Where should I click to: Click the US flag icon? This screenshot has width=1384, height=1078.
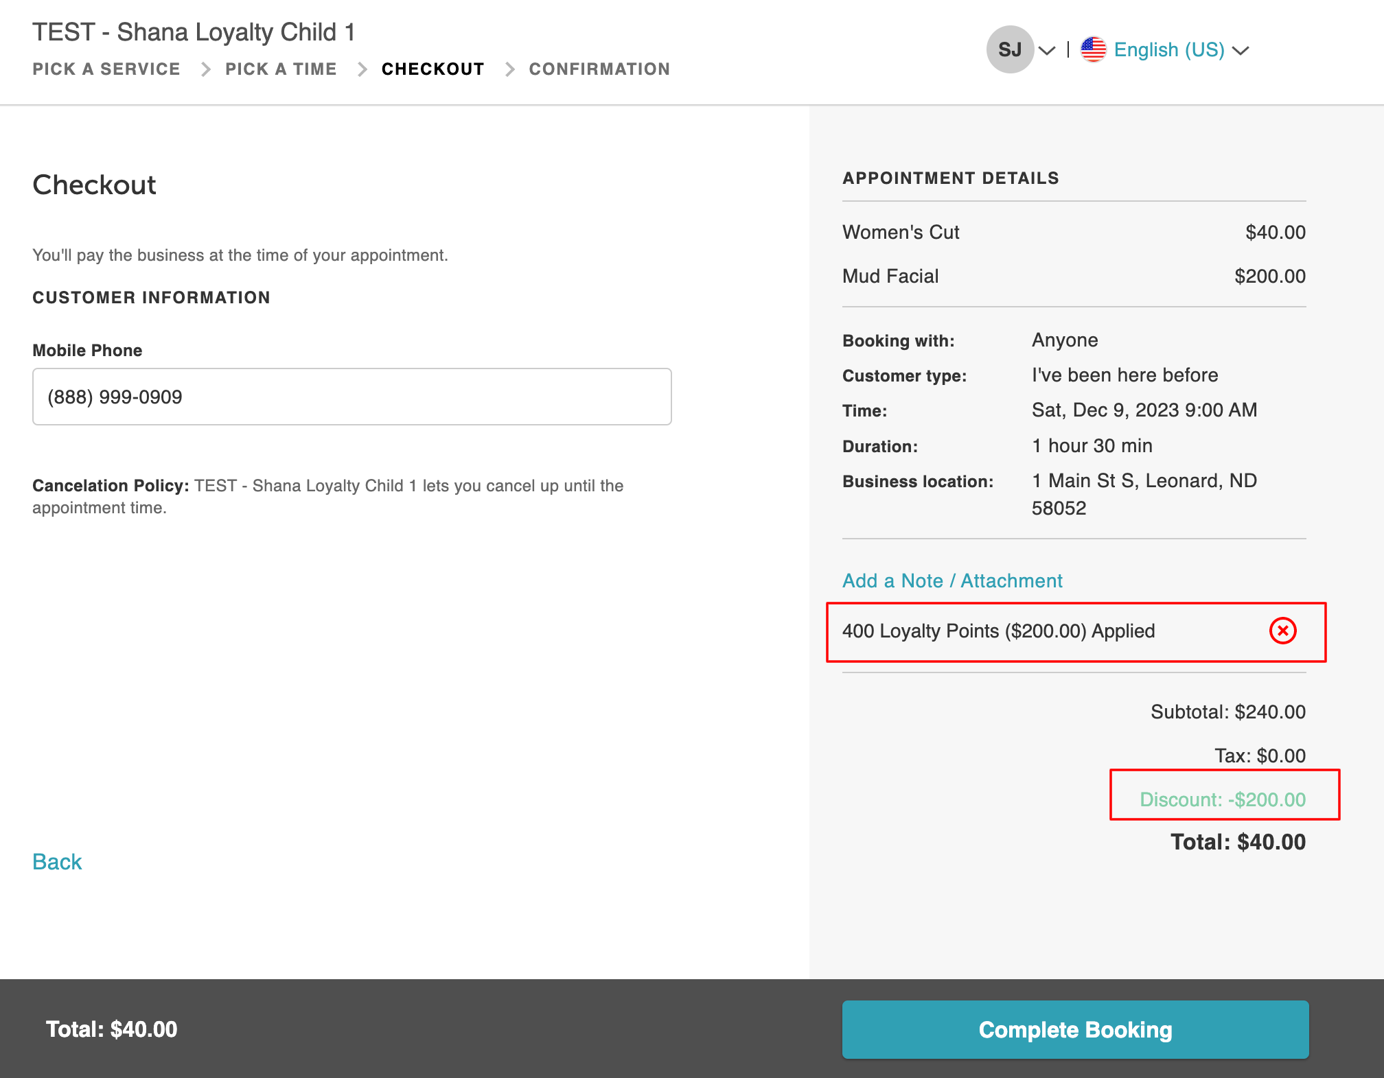[x=1093, y=50]
